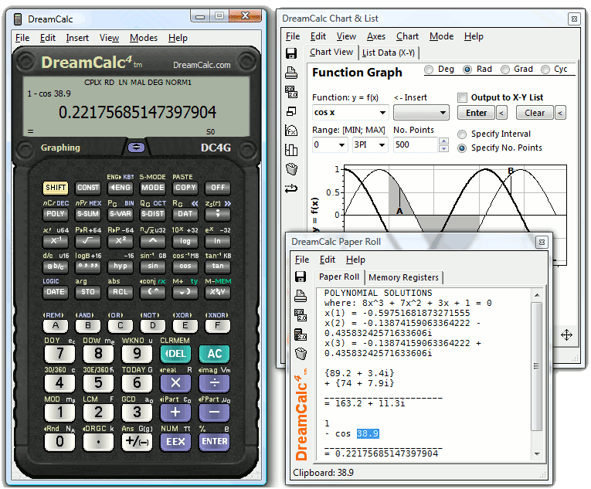Click the bar chart icon in Chart sidebar
This screenshot has height=489, width=591.
point(291,150)
